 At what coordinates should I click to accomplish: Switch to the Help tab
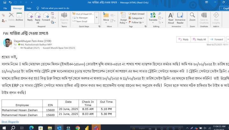pyautogui.click(x=29, y=8)
